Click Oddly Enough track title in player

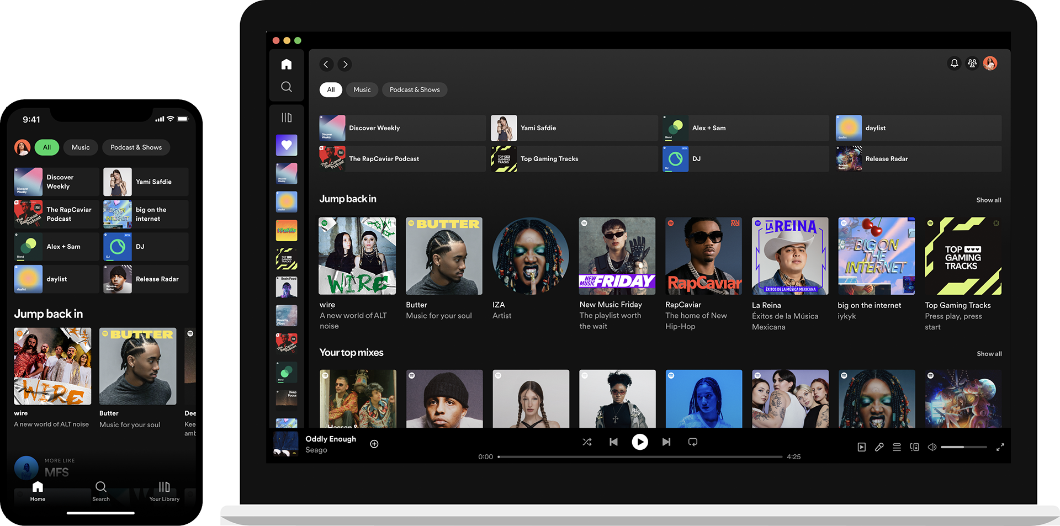pyautogui.click(x=331, y=439)
